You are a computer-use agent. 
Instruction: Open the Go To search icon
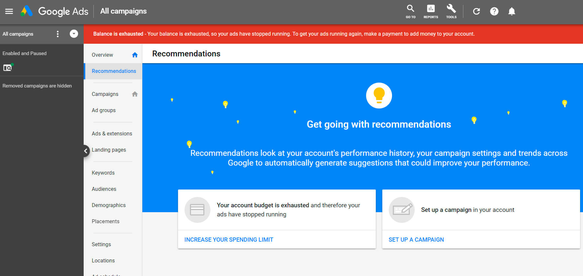pyautogui.click(x=410, y=11)
